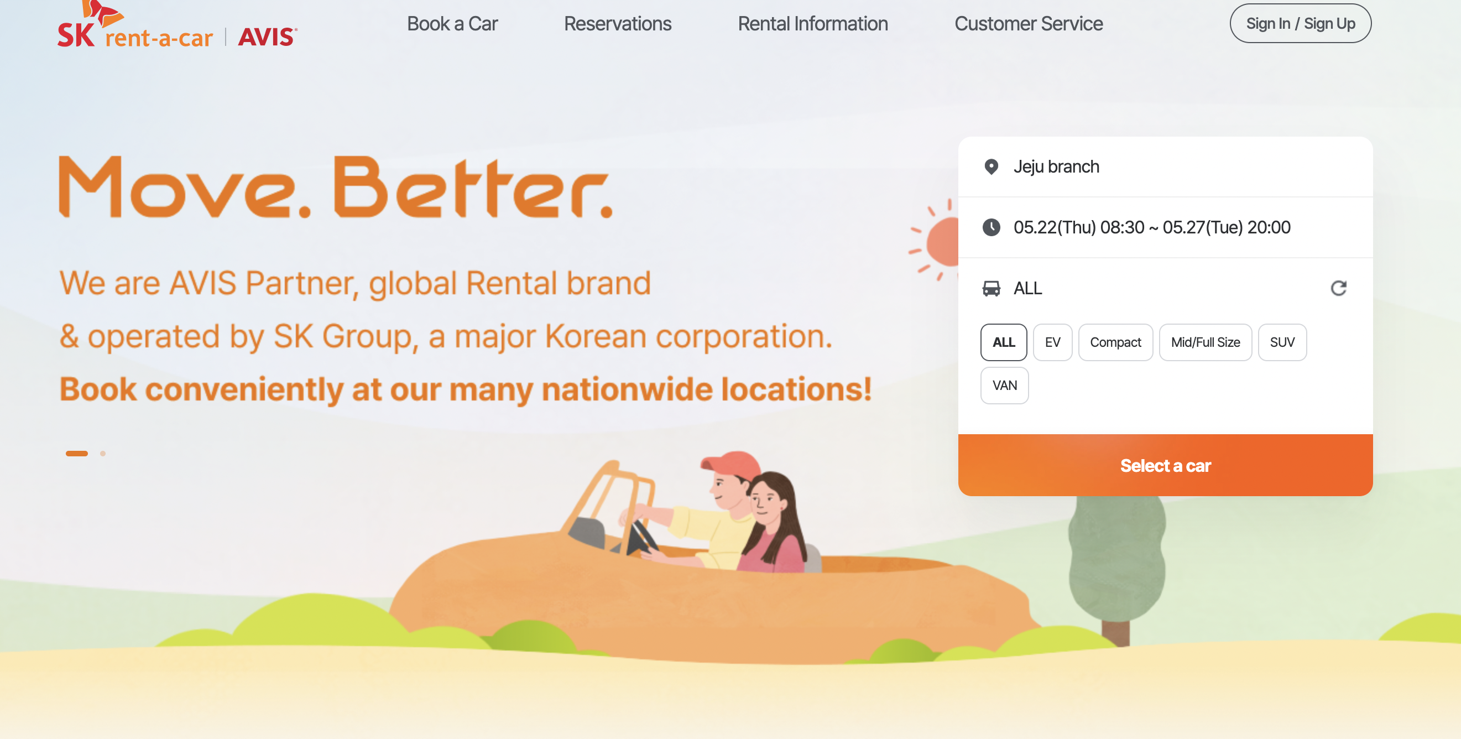Viewport: 1461px width, 739px height.
Task: Go to first carousel slide indicator
Action: click(x=76, y=453)
